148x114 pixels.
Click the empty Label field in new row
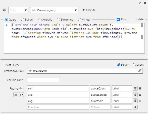click(x=122, y=107)
